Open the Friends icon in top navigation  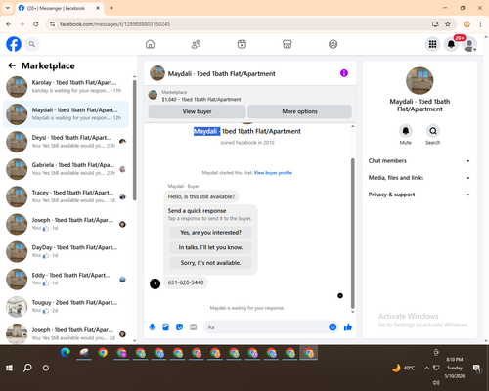click(x=196, y=44)
